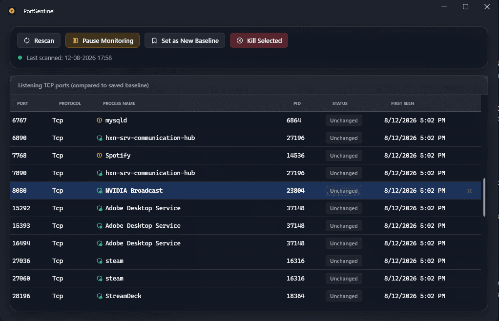Click port number 6767
This screenshot has height=321, width=499.
[20, 120]
